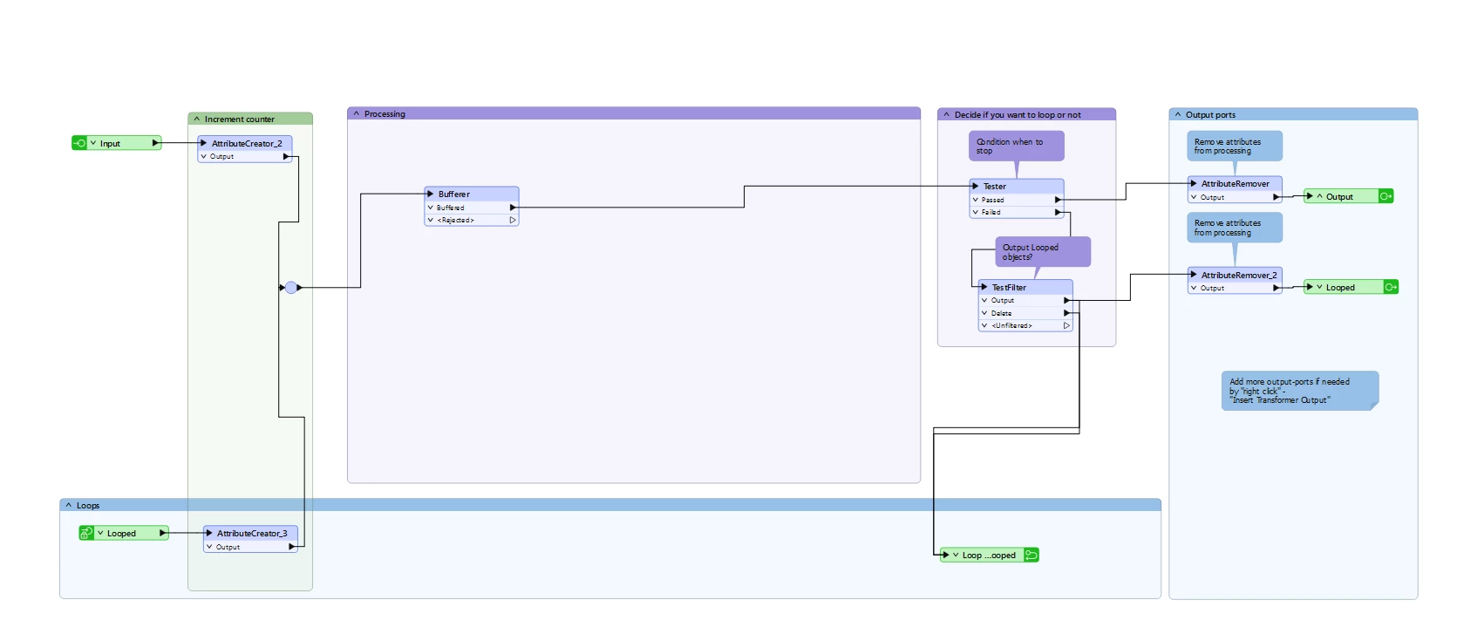The image size is (1457, 641).
Task: Click Tester input port arrow
Action: [x=975, y=186]
